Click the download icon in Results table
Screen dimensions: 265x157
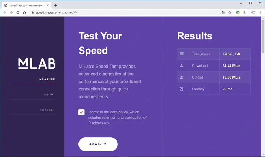(182, 65)
